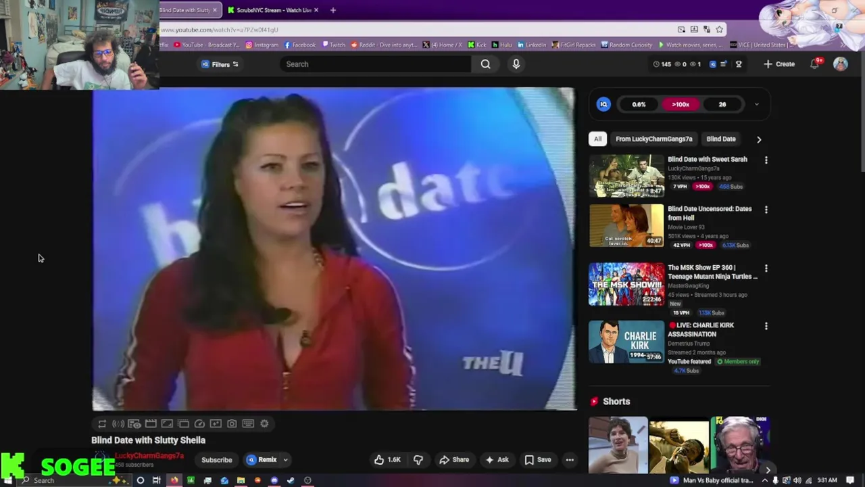Click the screenshot camera icon under video
Viewport: 865px width, 487px height.
coord(232,423)
